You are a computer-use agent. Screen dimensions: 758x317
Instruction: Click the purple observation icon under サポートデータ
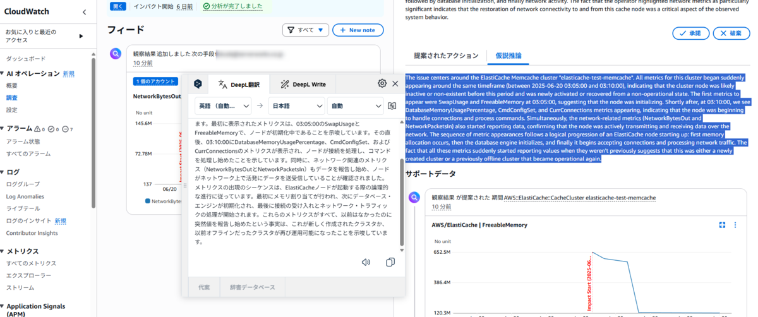pyautogui.click(x=414, y=198)
